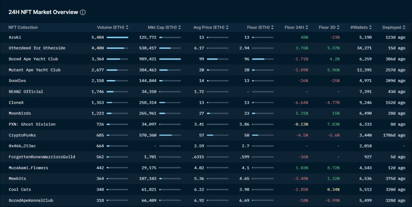Image resolution: width=412 pixels, height=207 pixels.
Task: Select the BoredApeKennelClub collection
Action: coord(31,201)
